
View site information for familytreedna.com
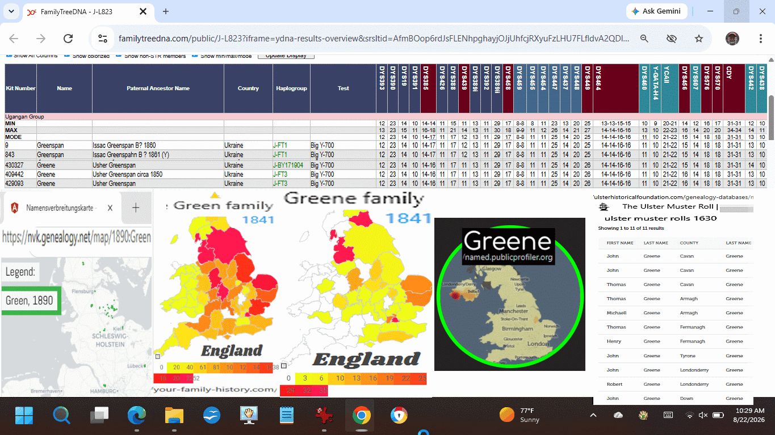click(103, 39)
